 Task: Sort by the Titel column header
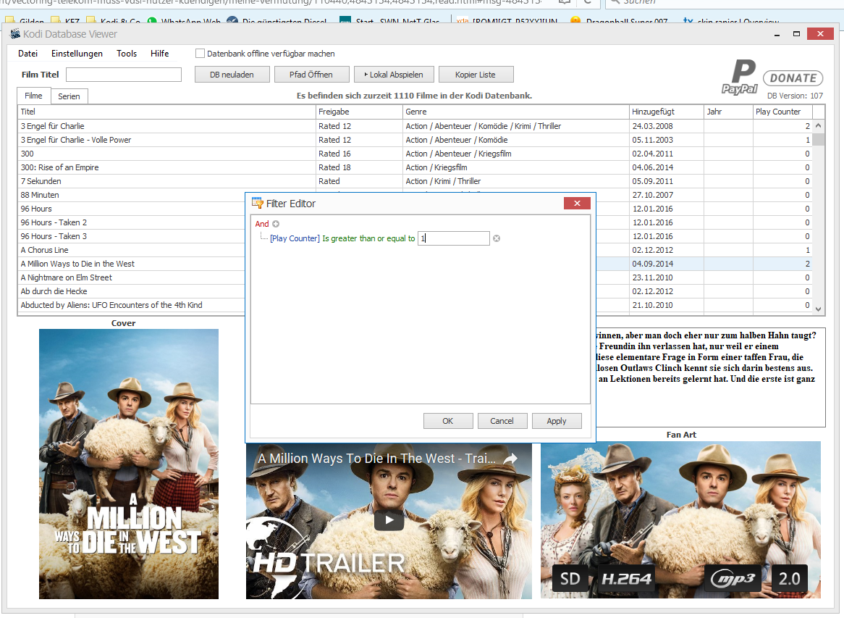pos(166,112)
